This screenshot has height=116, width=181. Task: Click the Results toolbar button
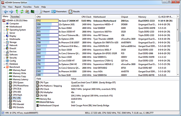(x=74, y=11)
